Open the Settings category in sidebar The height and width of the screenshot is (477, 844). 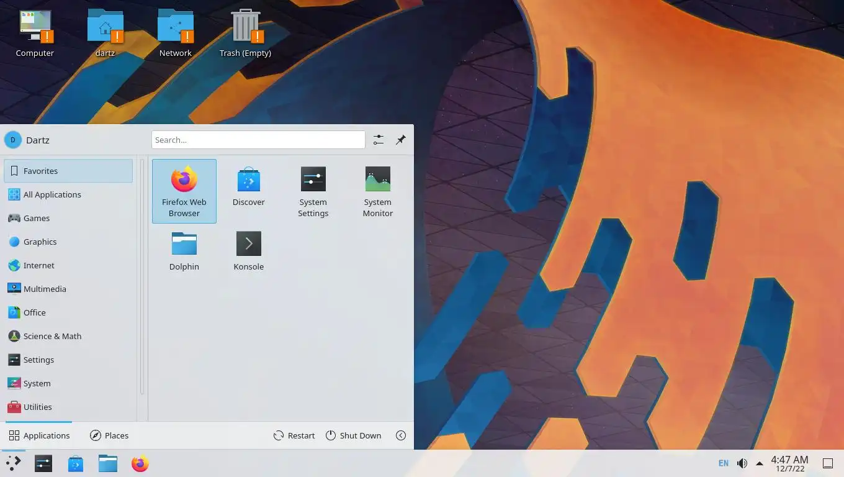click(68, 360)
